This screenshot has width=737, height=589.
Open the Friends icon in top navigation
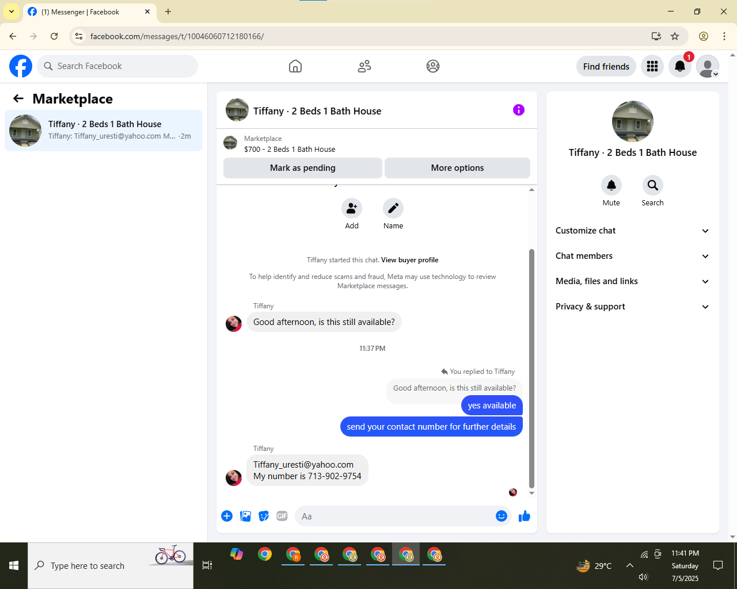(x=364, y=66)
